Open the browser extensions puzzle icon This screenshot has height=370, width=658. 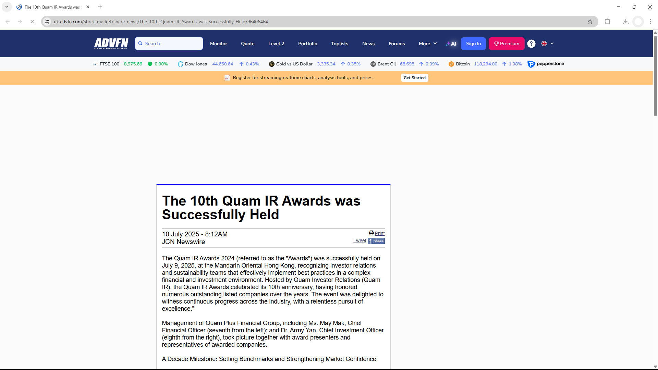pyautogui.click(x=608, y=22)
